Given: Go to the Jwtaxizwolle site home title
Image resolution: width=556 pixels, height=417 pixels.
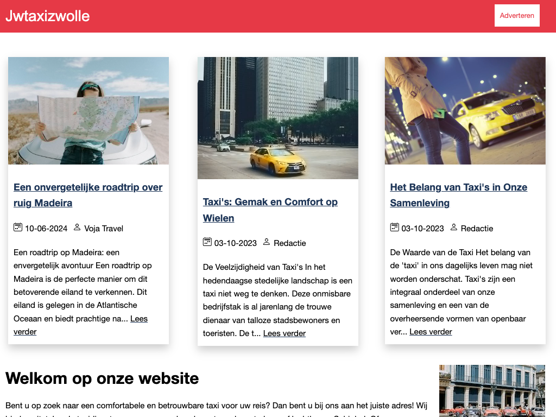Looking at the screenshot, I should pyautogui.click(x=48, y=16).
